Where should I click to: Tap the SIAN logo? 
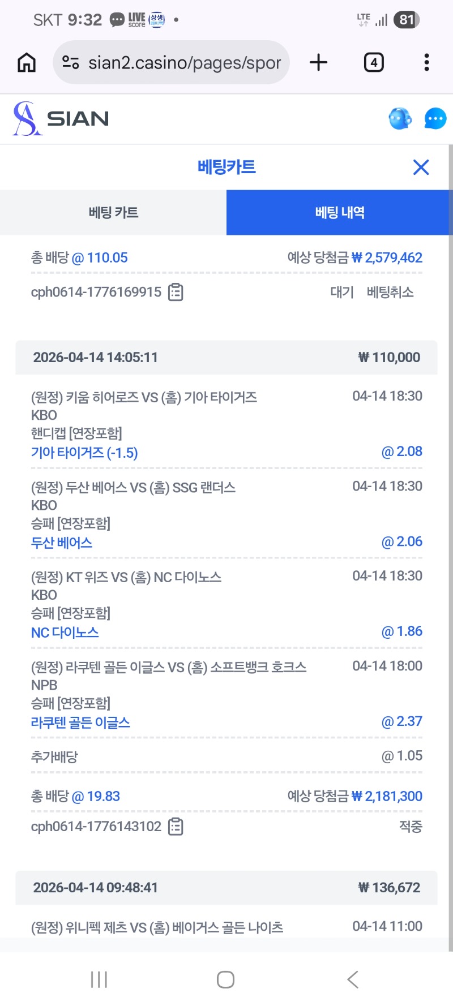pyautogui.click(x=61, y=119)
